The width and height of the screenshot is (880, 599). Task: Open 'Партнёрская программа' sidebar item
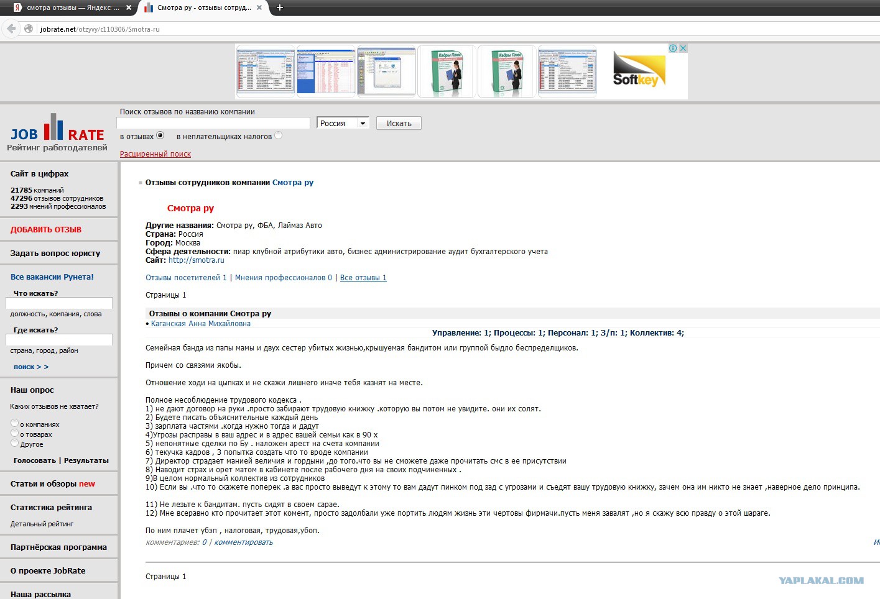(58, 547)
